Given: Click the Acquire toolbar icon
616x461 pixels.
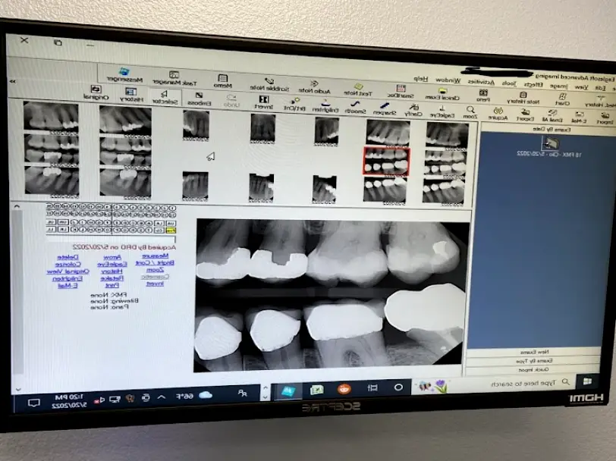Looking at the screenshot, I should pos(498,114).
